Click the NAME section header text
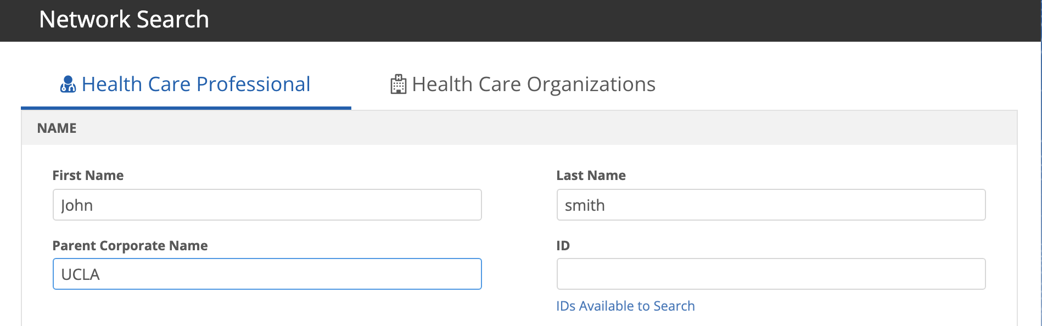Image resolution: width=1042 pixels, height=326 pixels. [57, 128]
